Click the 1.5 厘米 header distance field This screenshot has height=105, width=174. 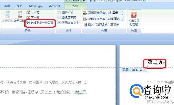(114, 13)
